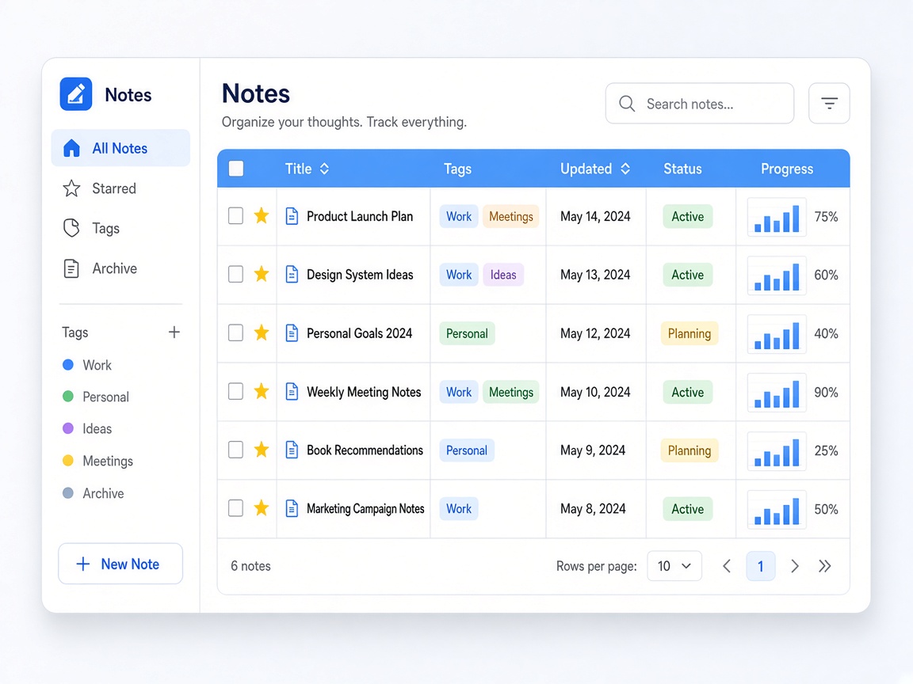Unstar the Product Launch Plan note
The image size is (913, 684).
pyautogui.click(x=262, y=216)
